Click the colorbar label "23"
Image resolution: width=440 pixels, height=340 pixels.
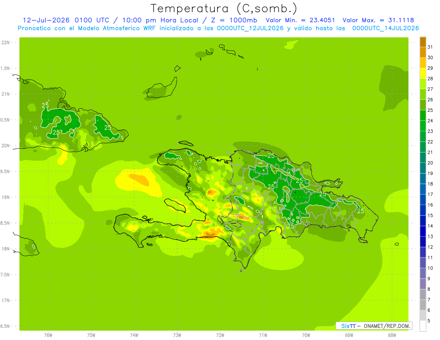coord(430,131)
